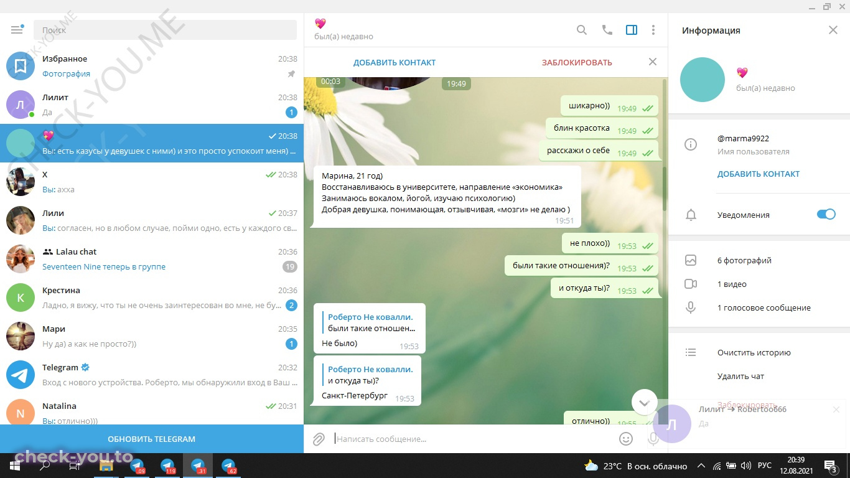This screenshot has height=478, width=850.
Task: Click the Лилит notification popup avatar
Action: point(672,424)
